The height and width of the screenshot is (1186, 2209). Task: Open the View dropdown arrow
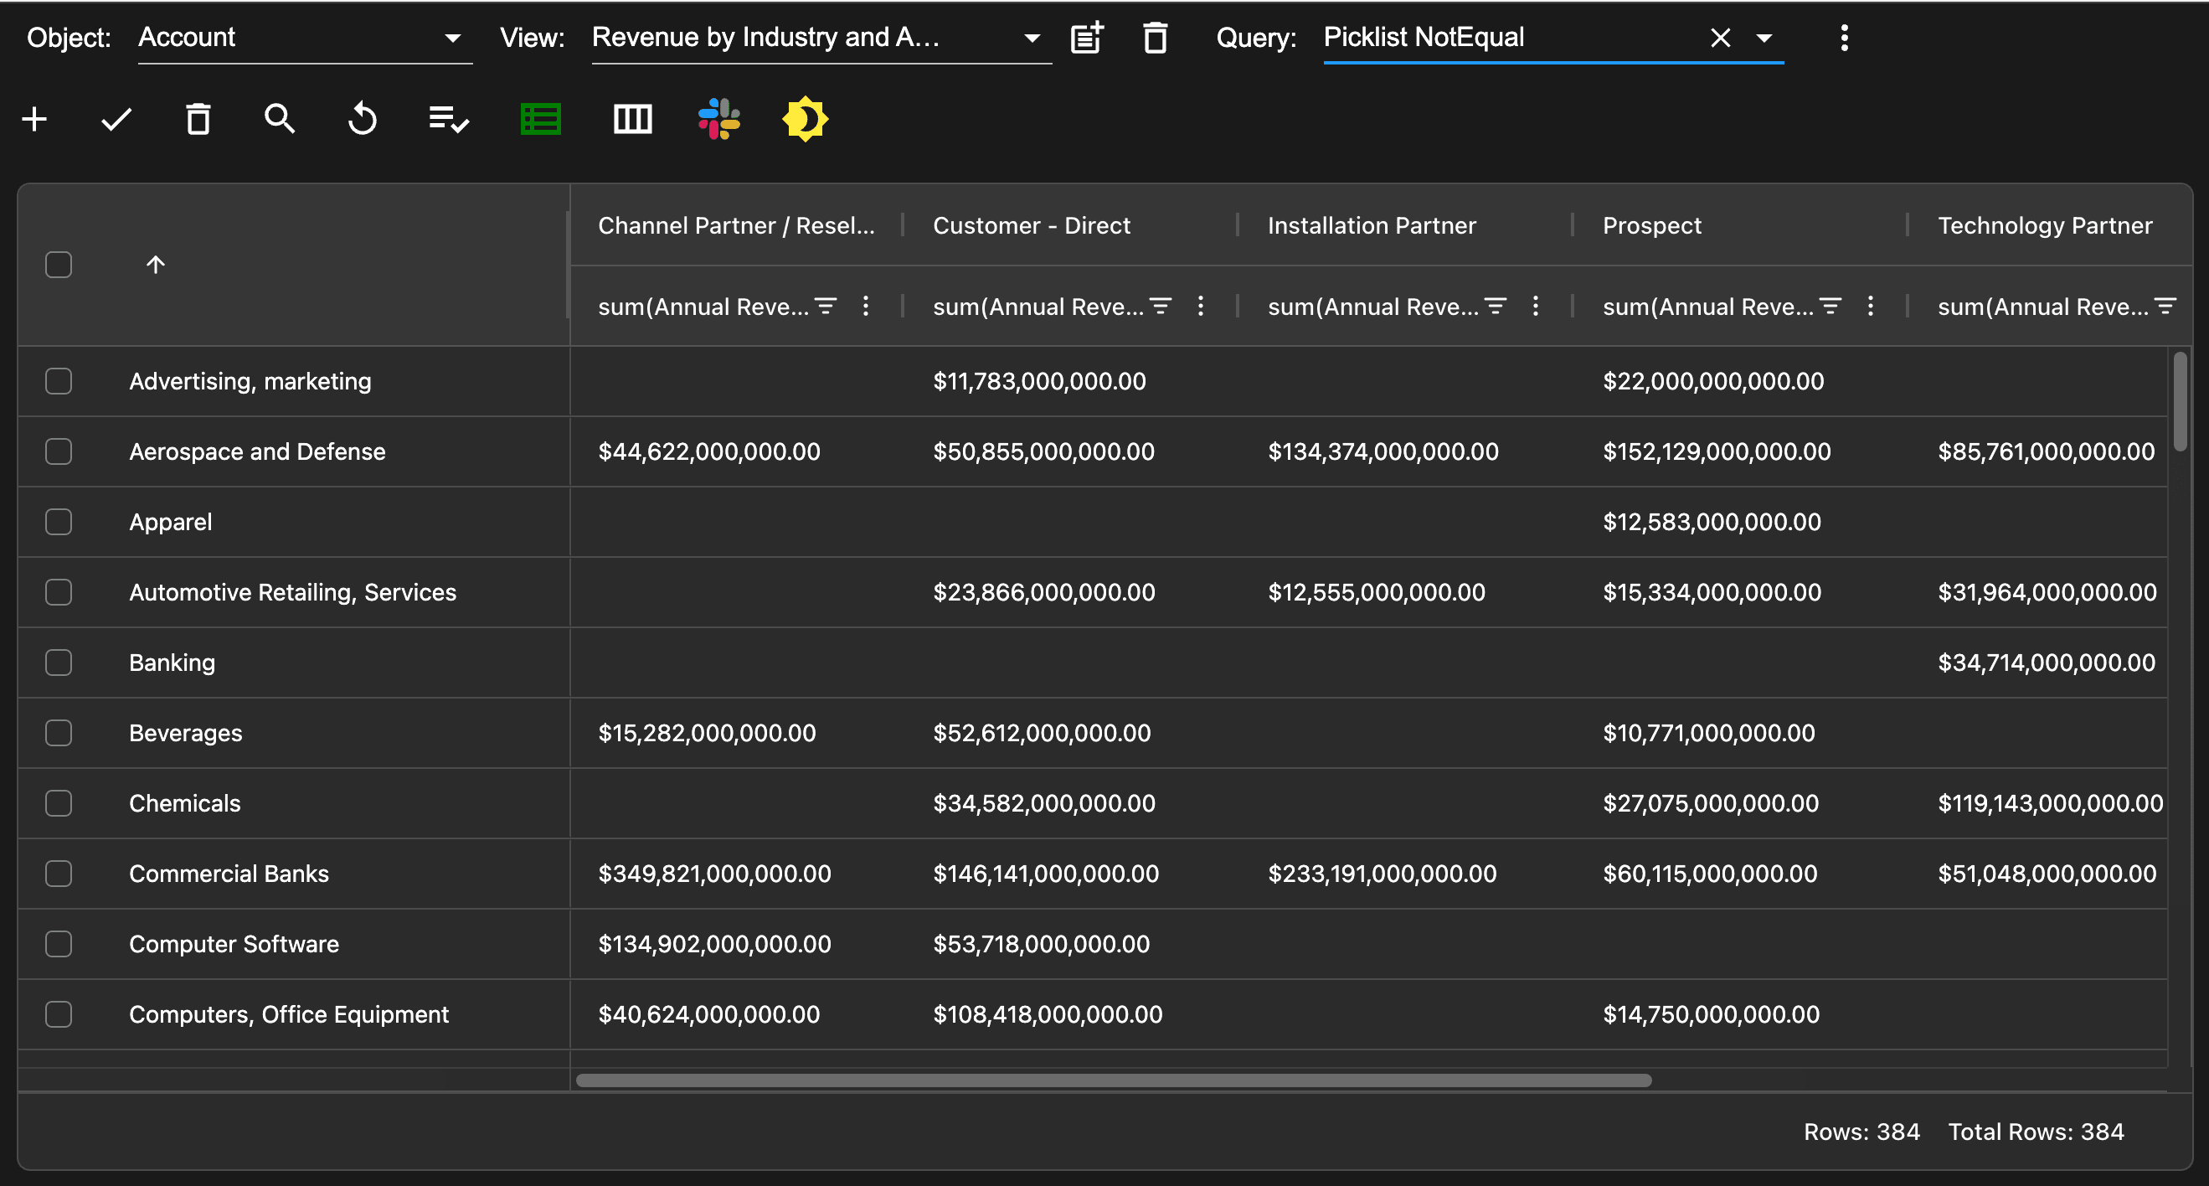1032,38
